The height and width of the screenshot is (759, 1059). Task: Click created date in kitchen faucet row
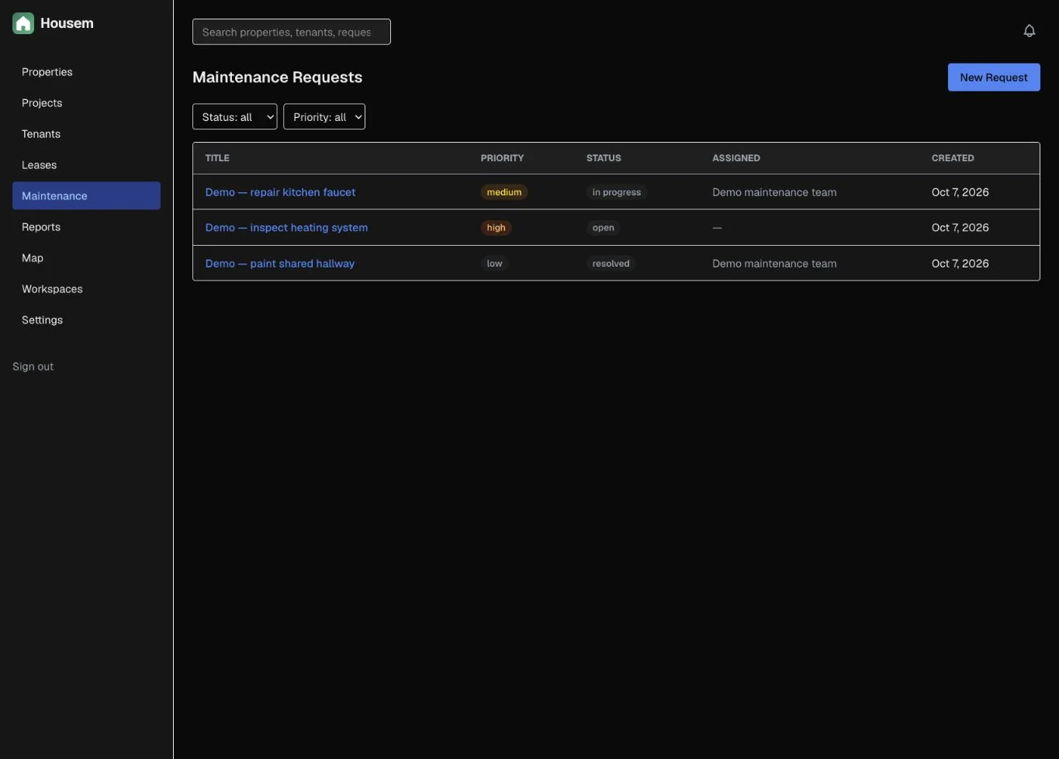pos(960,192)
